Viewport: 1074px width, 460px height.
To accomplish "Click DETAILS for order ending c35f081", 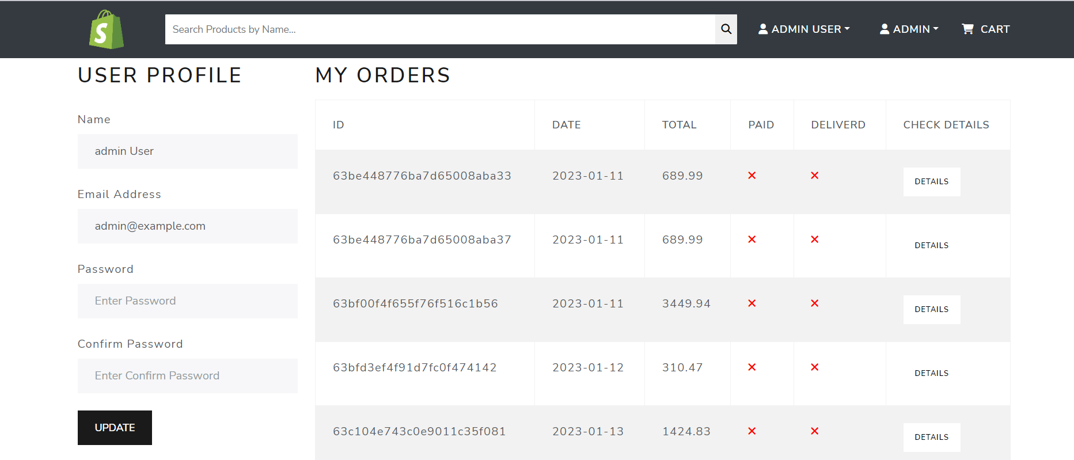I will pos(931,437).
